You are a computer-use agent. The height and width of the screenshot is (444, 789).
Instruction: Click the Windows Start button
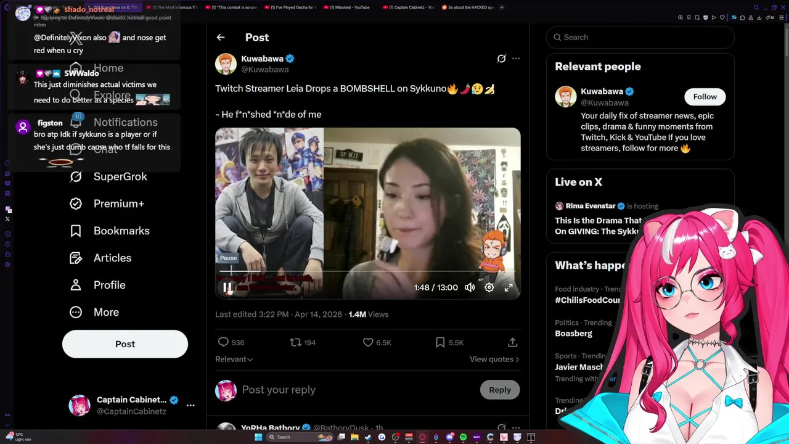tap(258, 437)
